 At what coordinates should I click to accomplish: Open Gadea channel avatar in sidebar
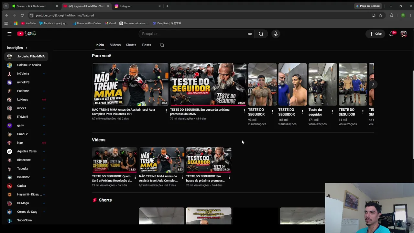(x=10, y=186)
